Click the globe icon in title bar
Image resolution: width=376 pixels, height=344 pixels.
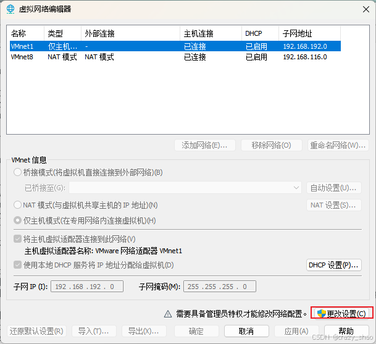10,9
